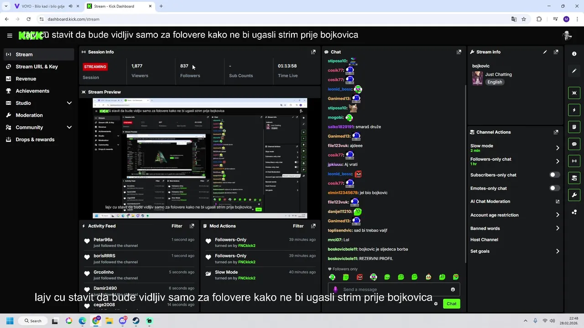Screen dimensions: 584x328
Task: Translate this page icon in address bar
Action: (514, 19)
